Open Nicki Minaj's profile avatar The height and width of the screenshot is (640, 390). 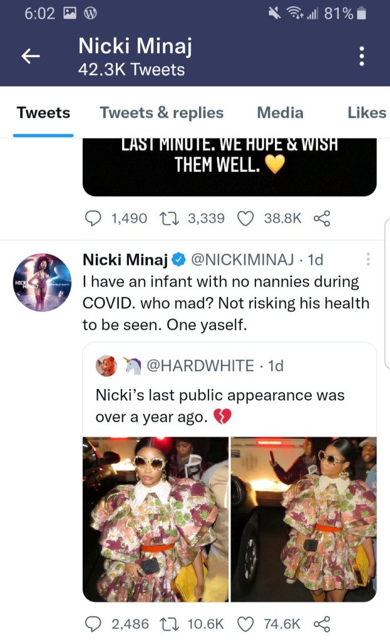click(x=43, y=282)
